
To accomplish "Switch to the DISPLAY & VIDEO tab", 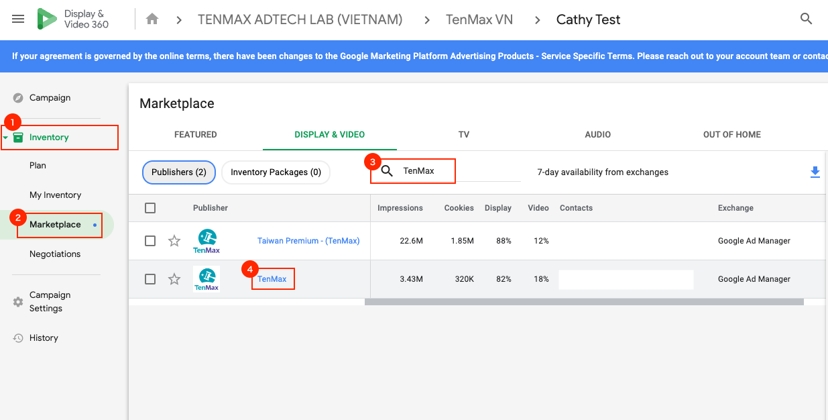I will pos(330,135).
